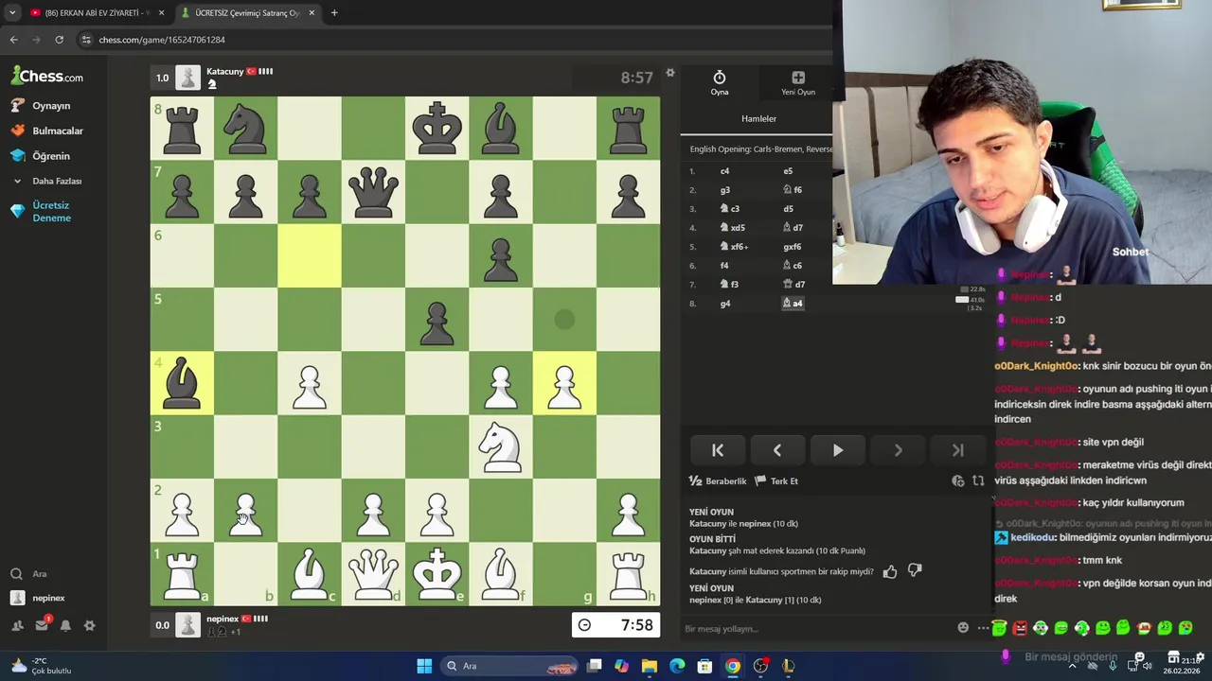Image resolution: width=1212 pixels, height=681 pixels.
Task: Open the taskbar weather widget
Action: [x=40, y=666]
